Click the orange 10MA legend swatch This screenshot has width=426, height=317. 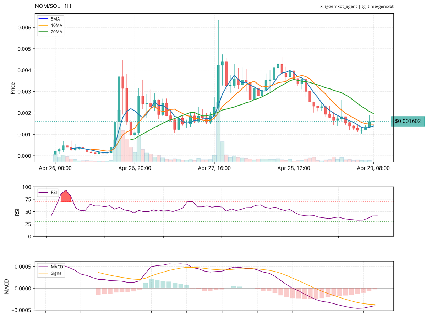[x=43, y=25]
